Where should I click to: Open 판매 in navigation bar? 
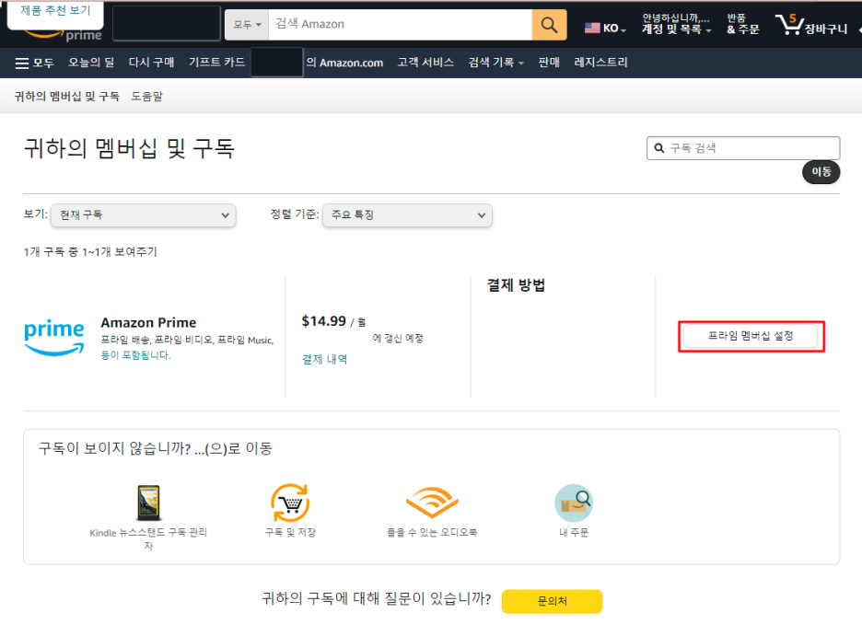pyautogui.click(x=549, y=63)
